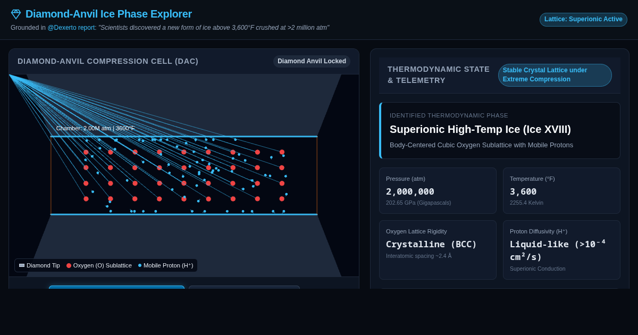Click the 'Proton Diffusivity (H⁺)' label
This screenshot has height=335, width=638.
tap(539, 231)
